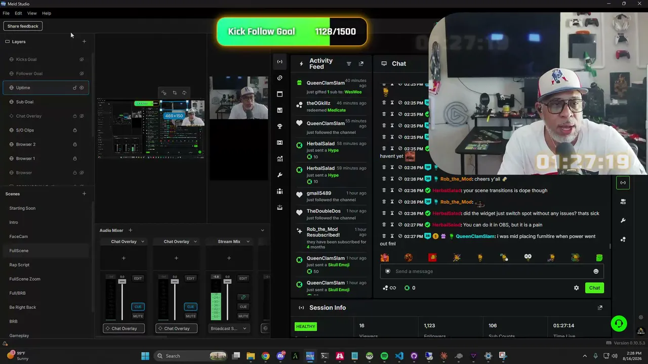Image resolution: width=648 pixels, height=364 pixels.
Task: Collapse the Audio Mixer panel with its chevron
Action: click(x=262, y=231)
